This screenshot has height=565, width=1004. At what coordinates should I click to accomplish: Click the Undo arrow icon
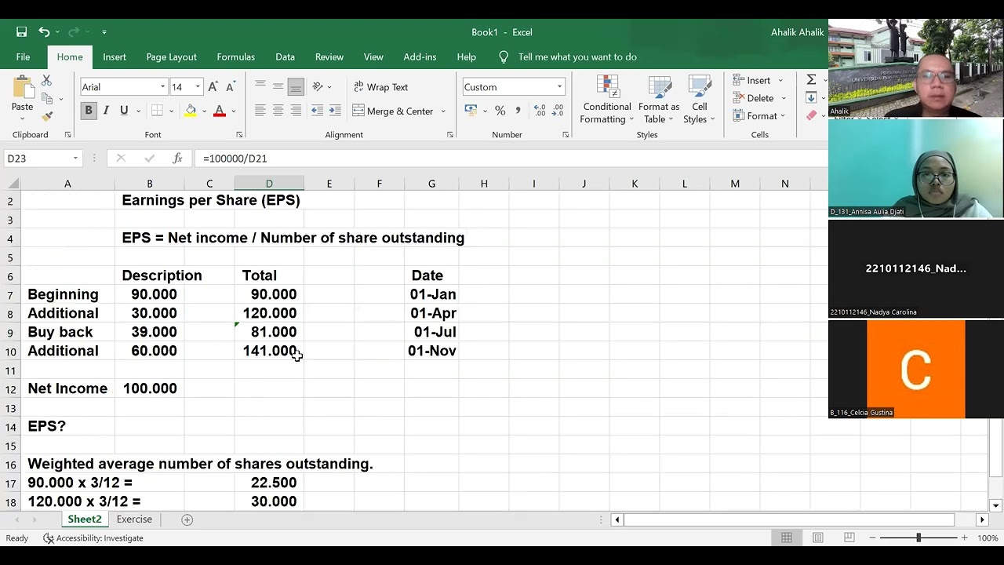click(44, 32)
